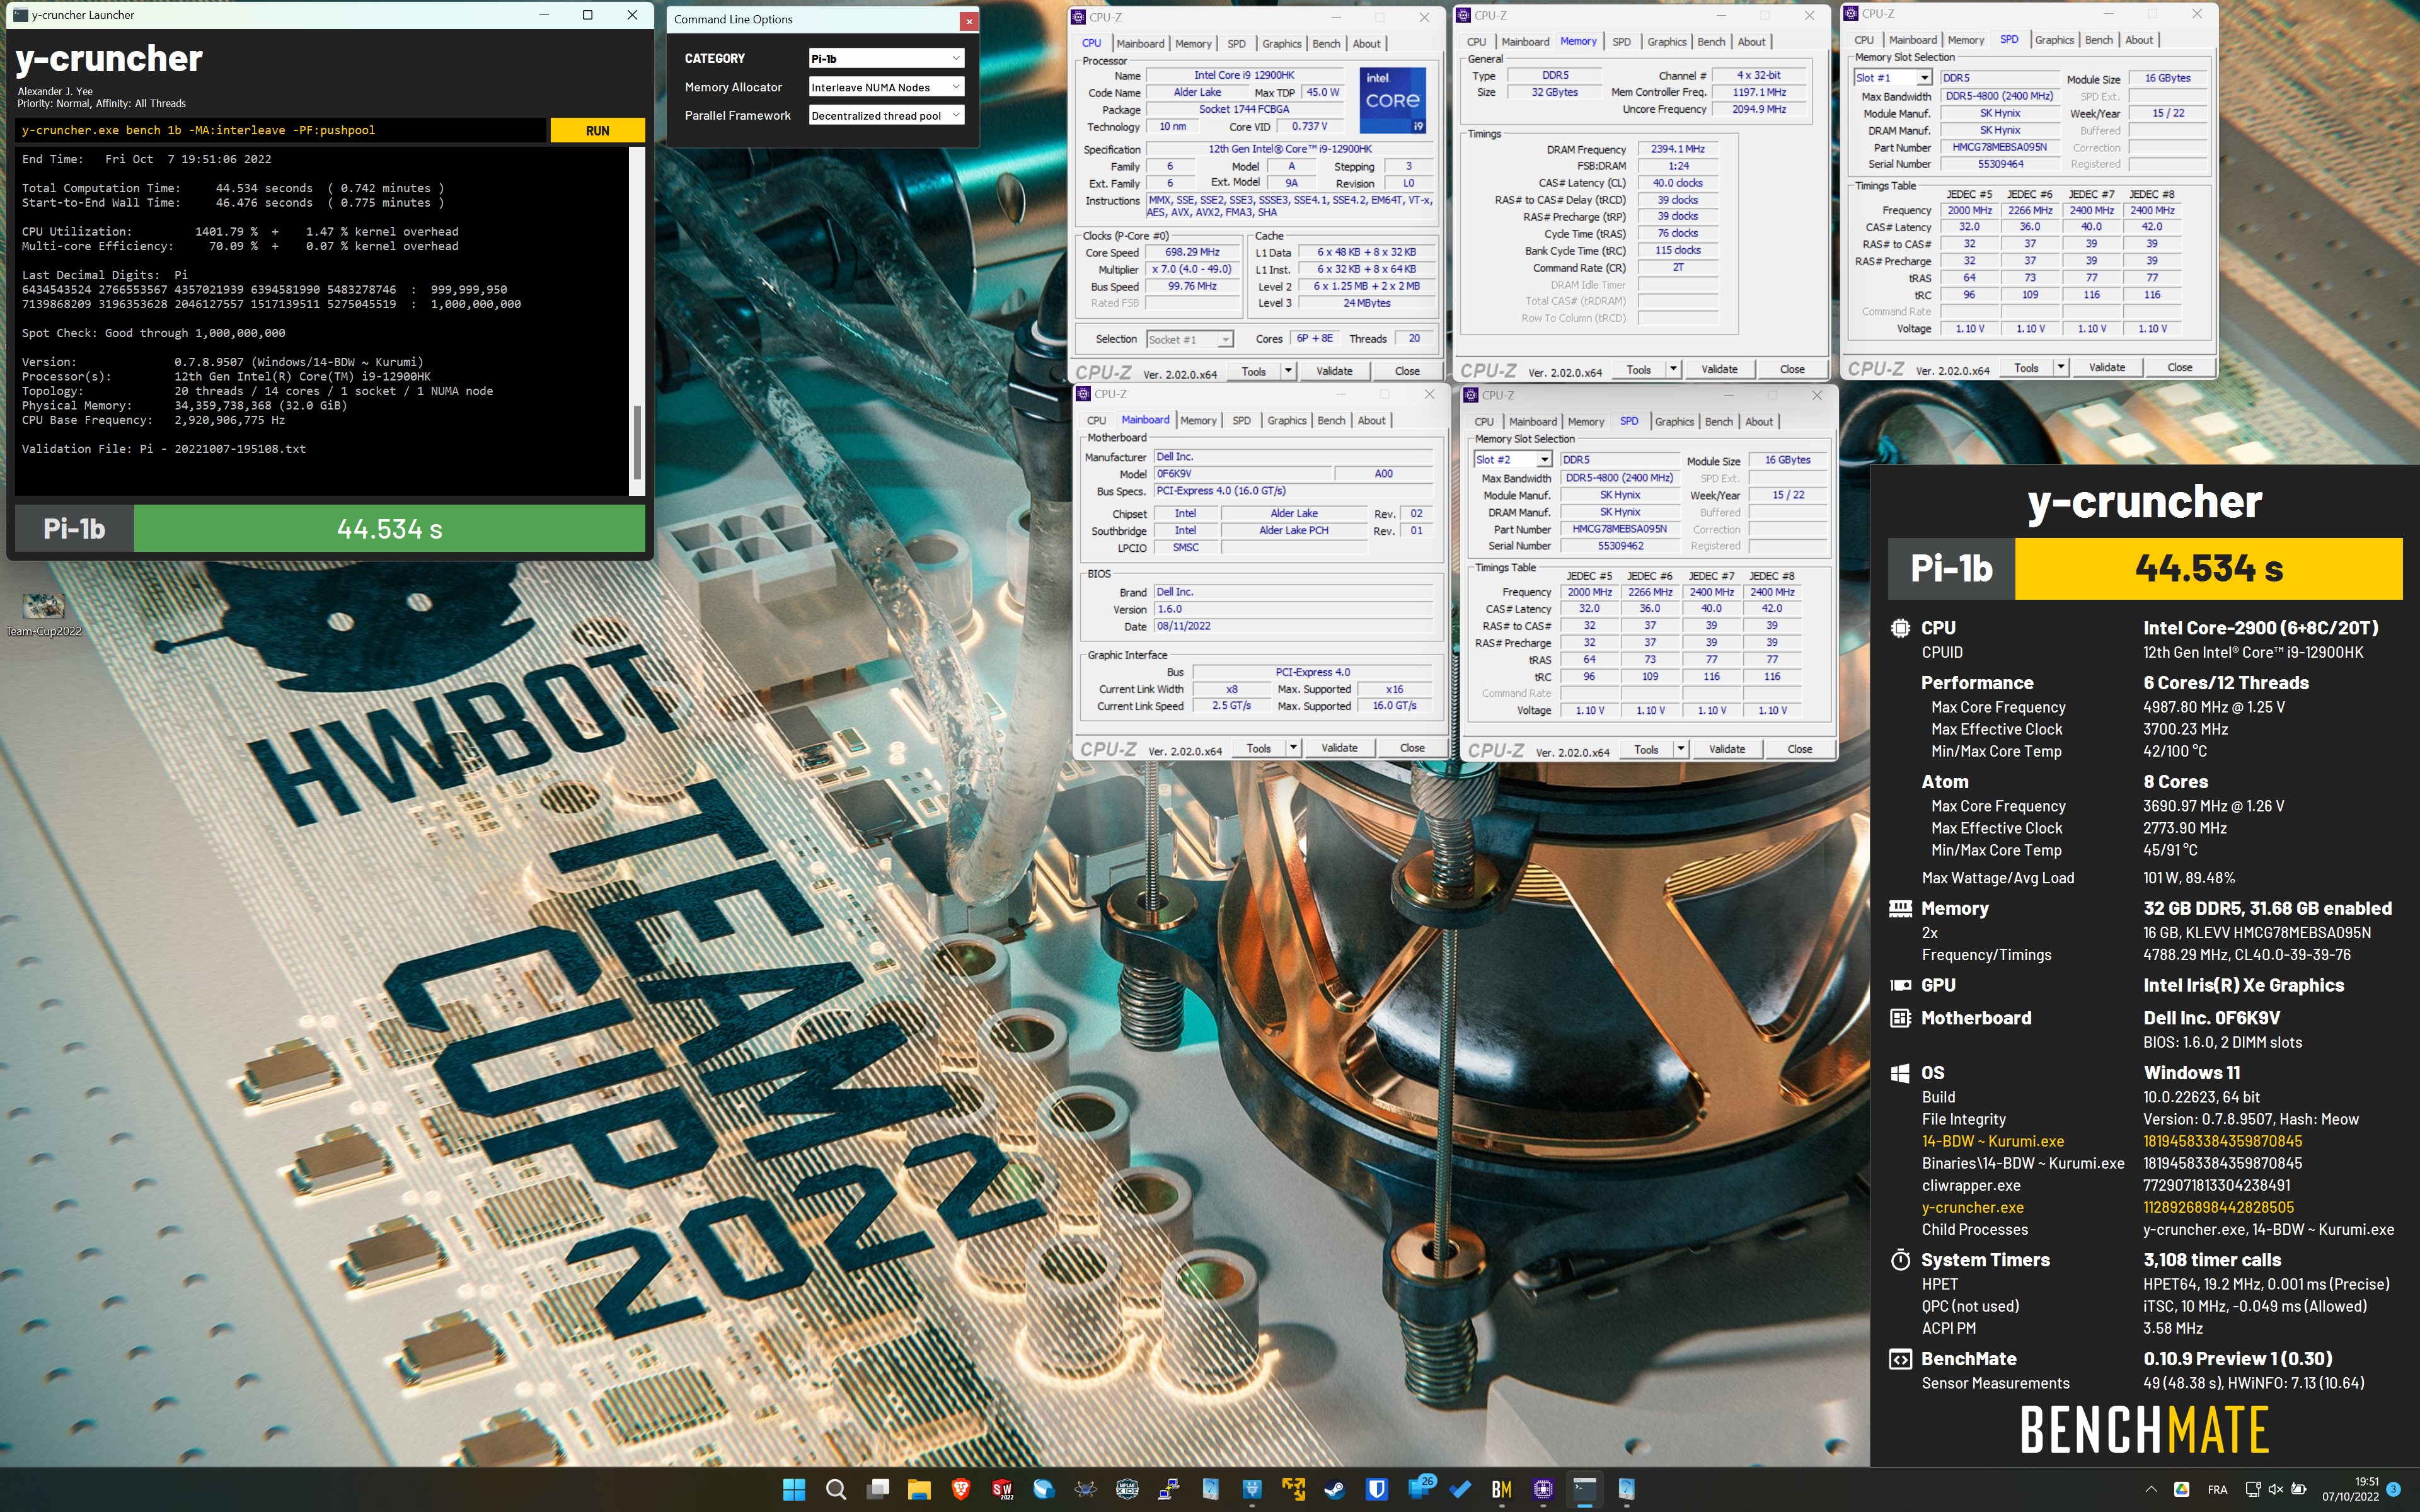Click '14-BDW ~ Kurumi.exe' yellow integrity entry

pos(1992,1141)
